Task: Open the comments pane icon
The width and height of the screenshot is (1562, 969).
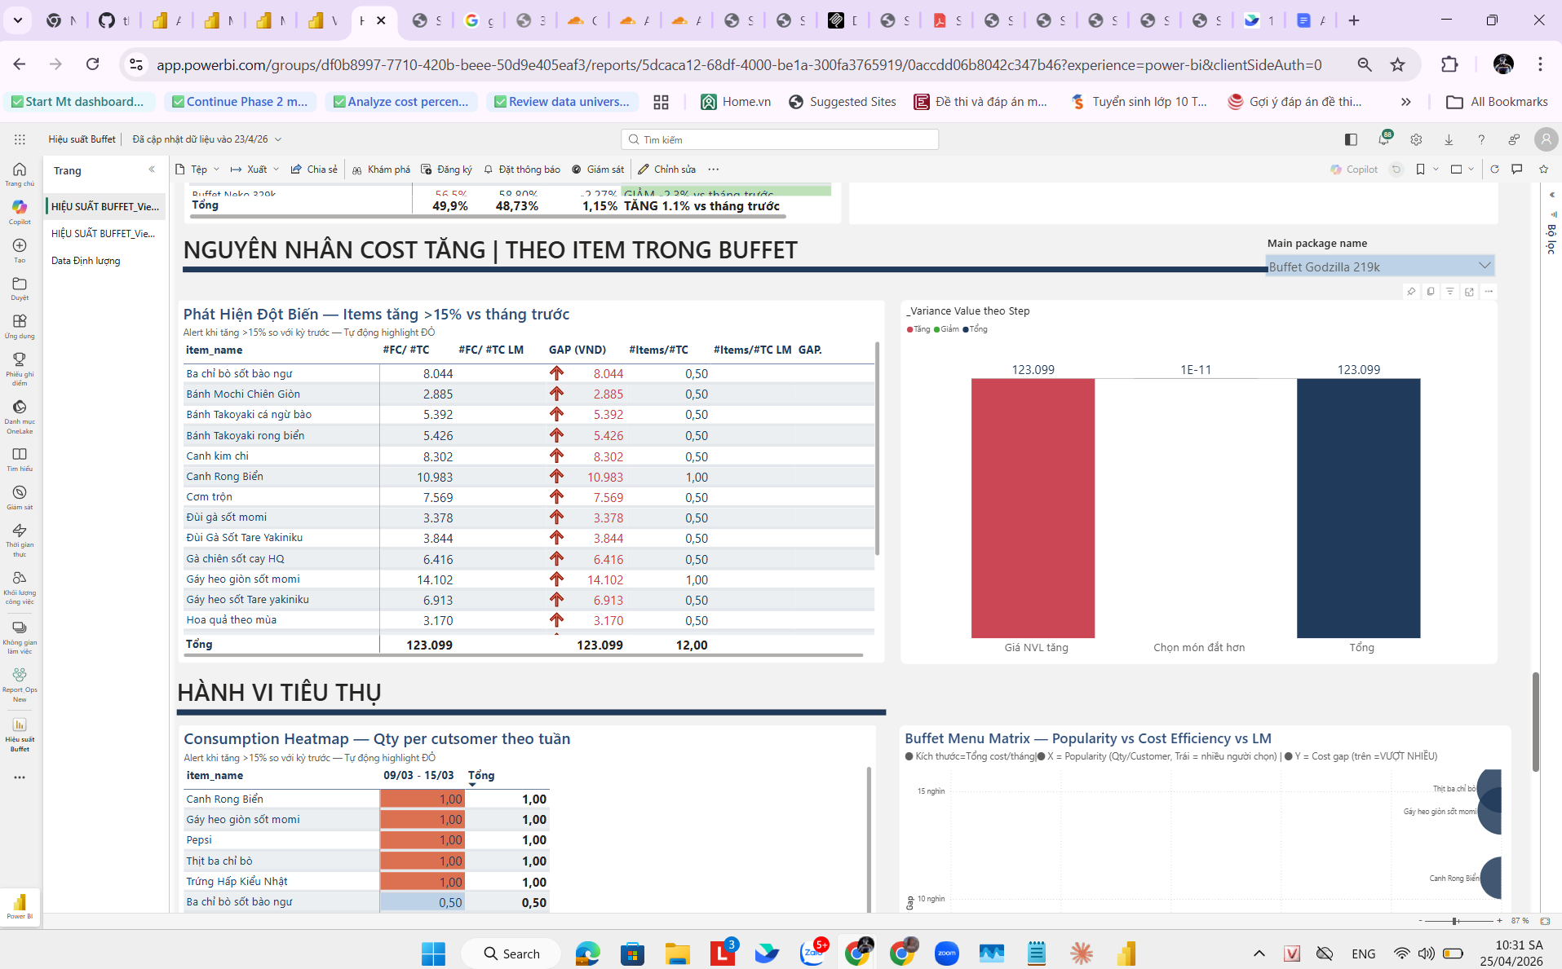Action: pyautogui.click(x=1517, y=170)
